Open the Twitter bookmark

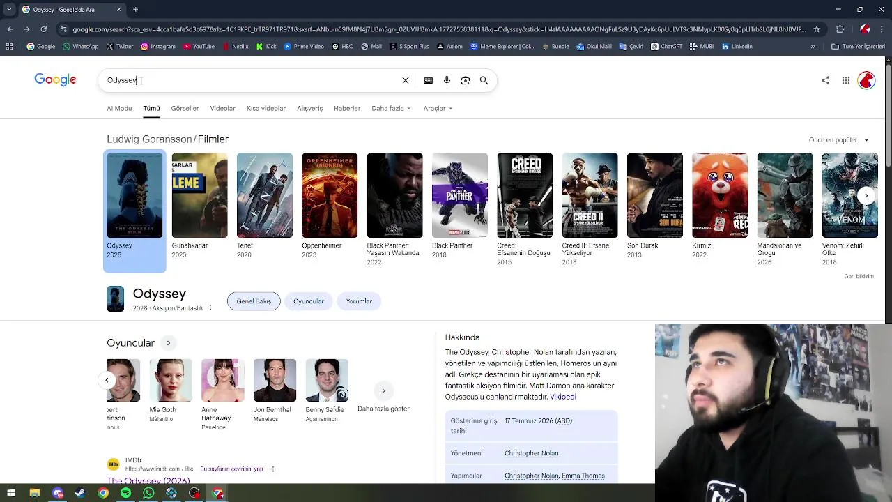click(119, 47)
